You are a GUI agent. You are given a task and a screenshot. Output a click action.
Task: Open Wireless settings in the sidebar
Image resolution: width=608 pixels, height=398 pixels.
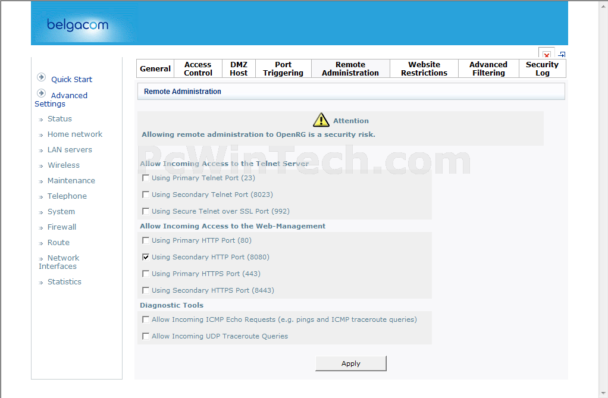click(x=64, y=165)
